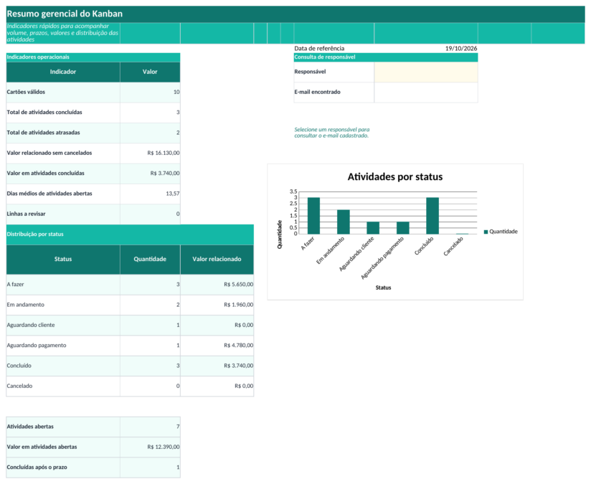Click the 'A fazer' bar in chart
591x484 pixels.
(313, 216)
